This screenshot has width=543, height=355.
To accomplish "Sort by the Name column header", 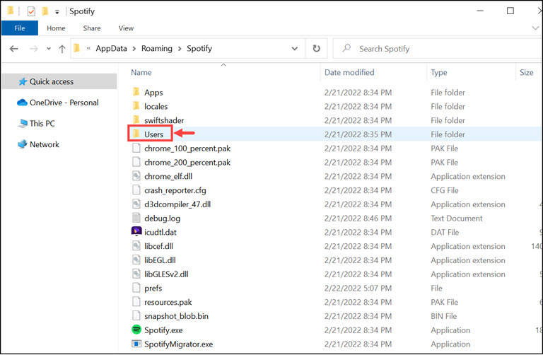I will click(x=141, y=72).
